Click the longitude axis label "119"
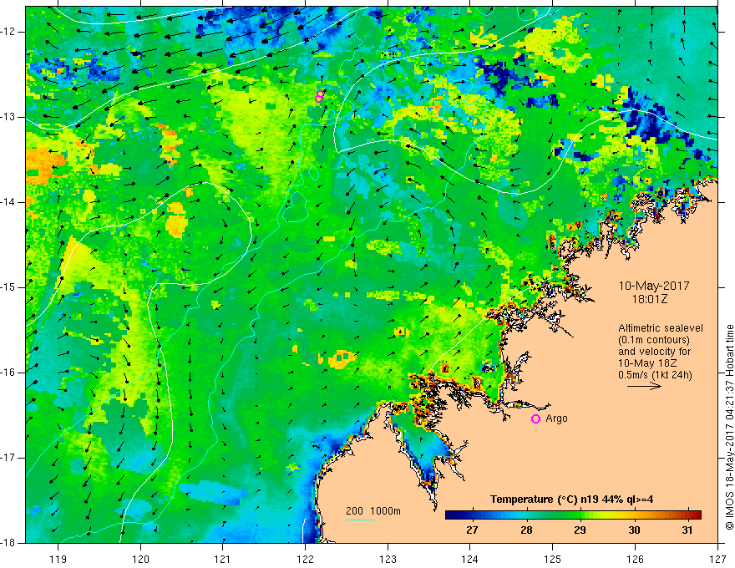This screenshot has width=735, height=568. point(58,559)
